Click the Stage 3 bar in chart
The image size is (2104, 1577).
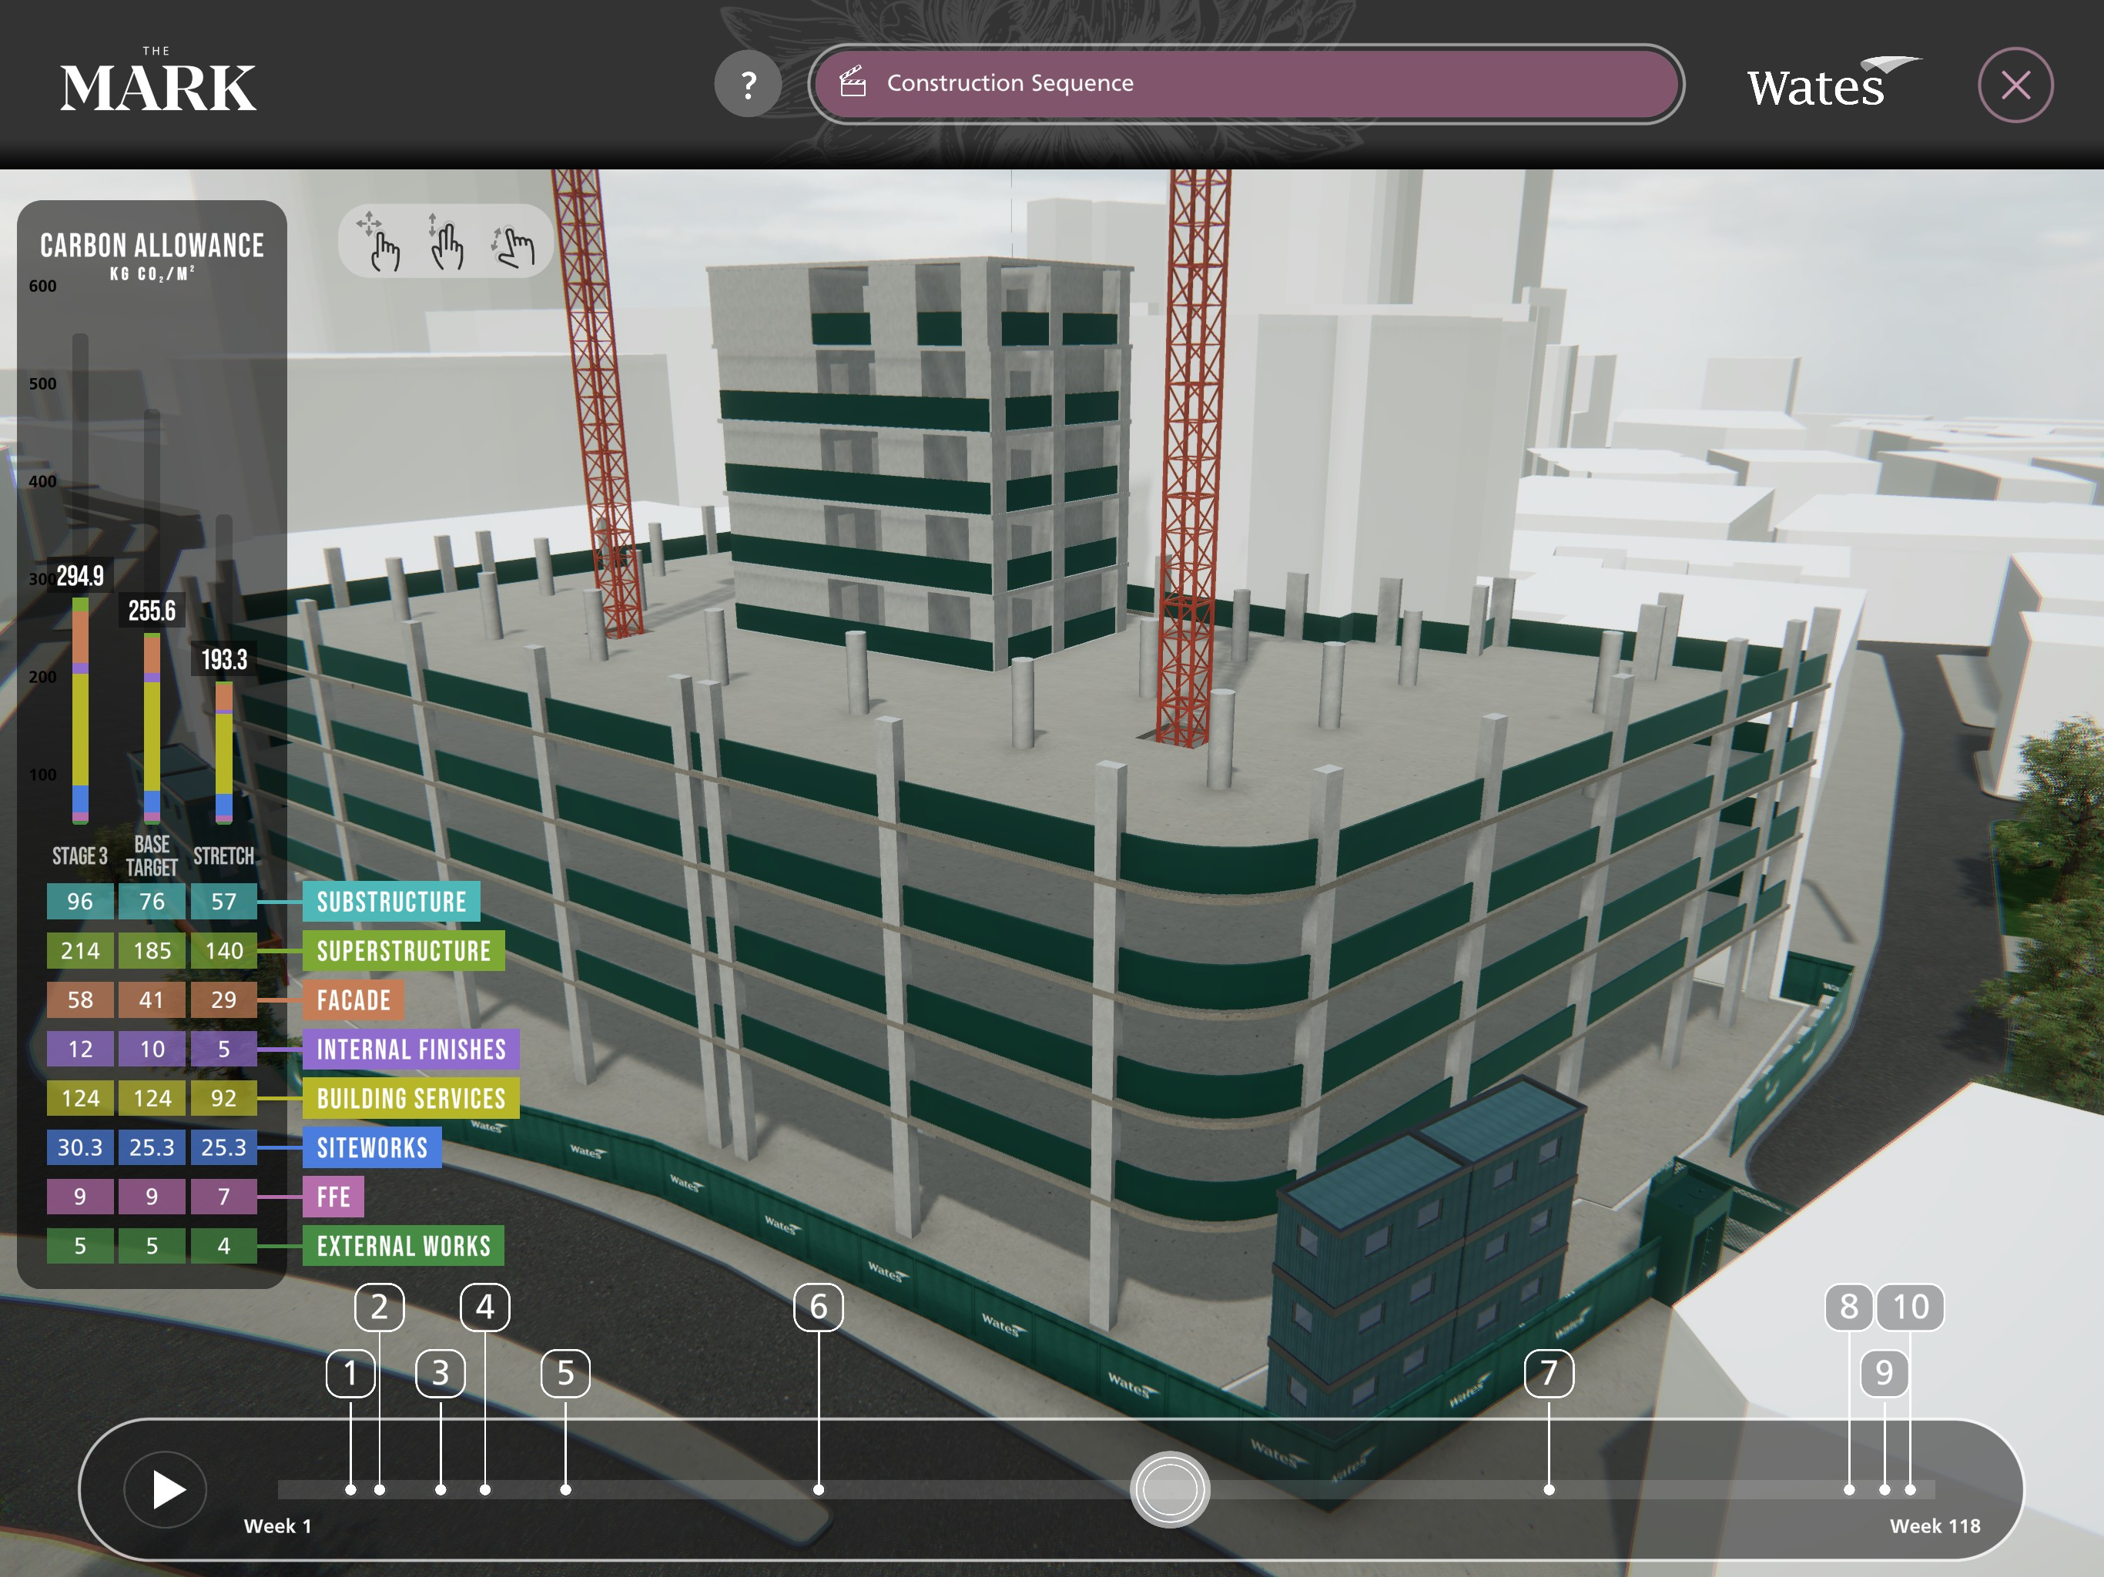click(x=80, y=709)
